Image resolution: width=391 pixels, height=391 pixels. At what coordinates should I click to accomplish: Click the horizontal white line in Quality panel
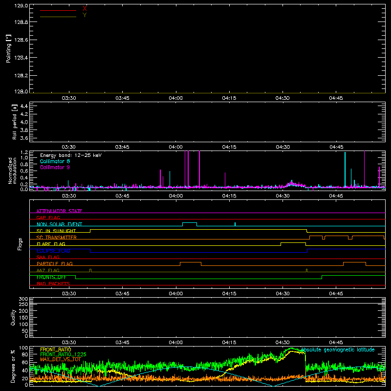207,303
